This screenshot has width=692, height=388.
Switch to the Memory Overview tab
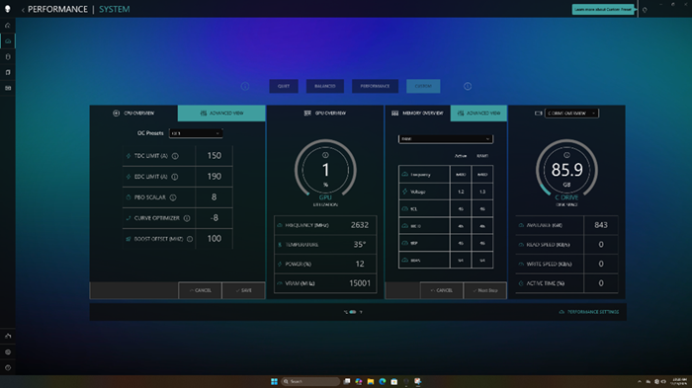417,114
